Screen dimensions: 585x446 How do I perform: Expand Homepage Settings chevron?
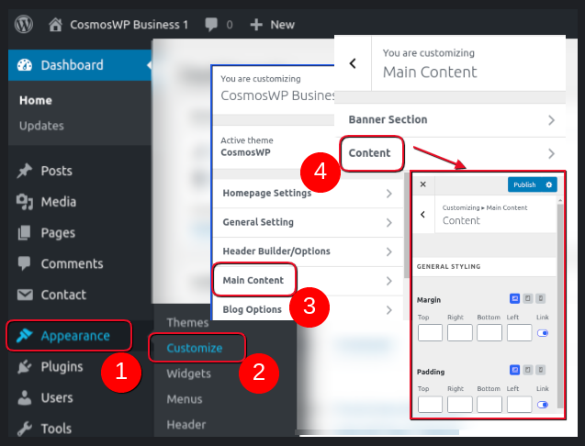pos(389,194)
